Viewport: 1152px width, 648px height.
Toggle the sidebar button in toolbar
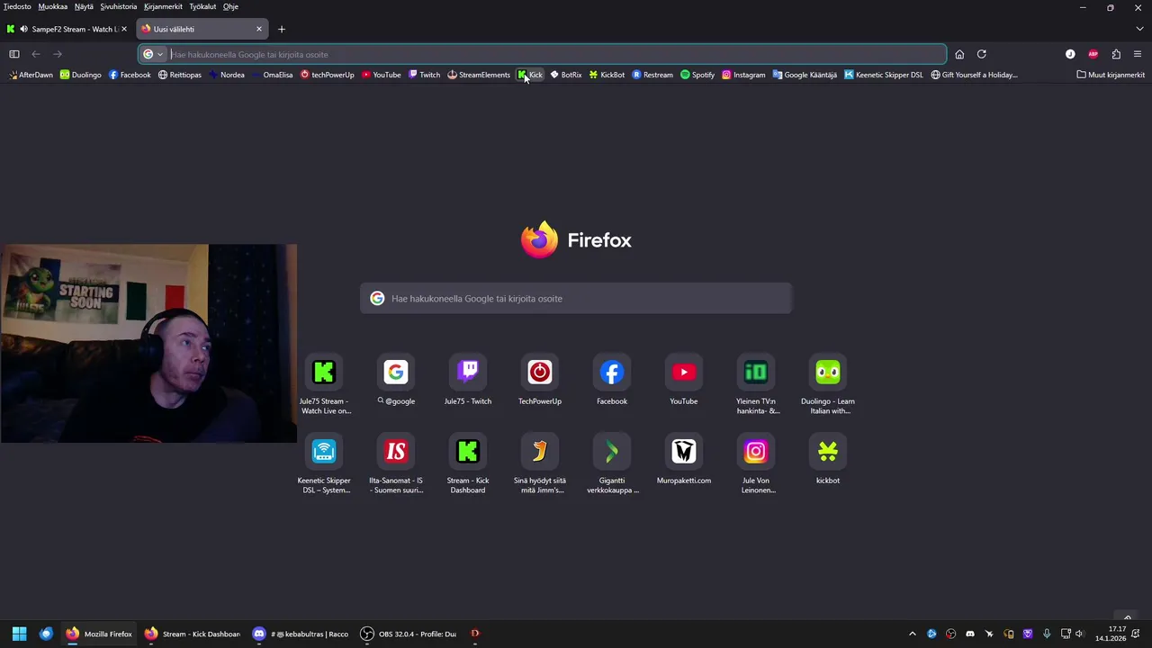click(x=14, y=54)
